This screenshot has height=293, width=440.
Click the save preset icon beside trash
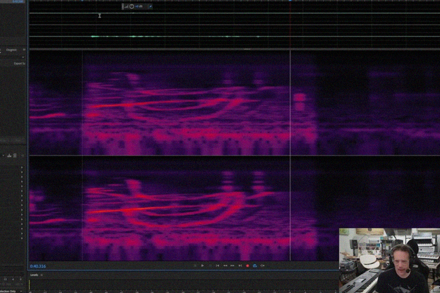click(x=9, y=156)
